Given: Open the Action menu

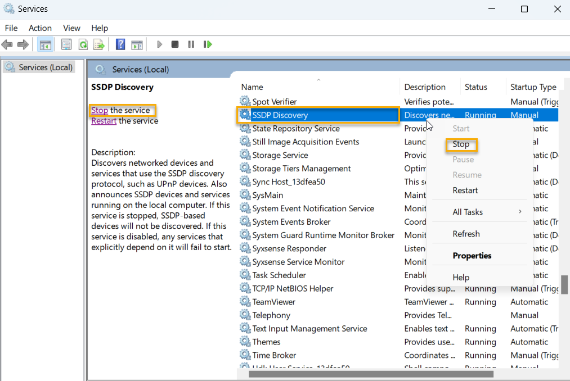Looking at the screenshot, I should [39, 28].
